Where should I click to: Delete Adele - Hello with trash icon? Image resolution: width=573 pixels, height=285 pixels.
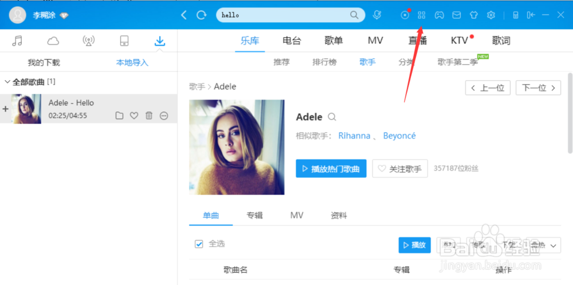pyautogui.click(x=149, y=116)
